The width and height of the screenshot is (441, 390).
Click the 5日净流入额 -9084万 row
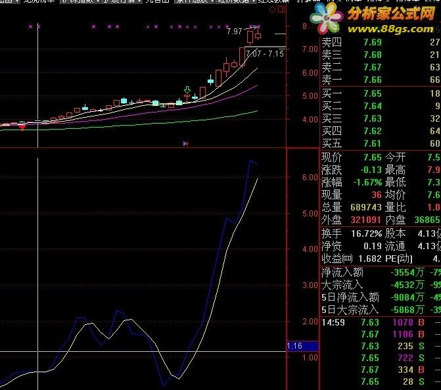click(381, 297)
